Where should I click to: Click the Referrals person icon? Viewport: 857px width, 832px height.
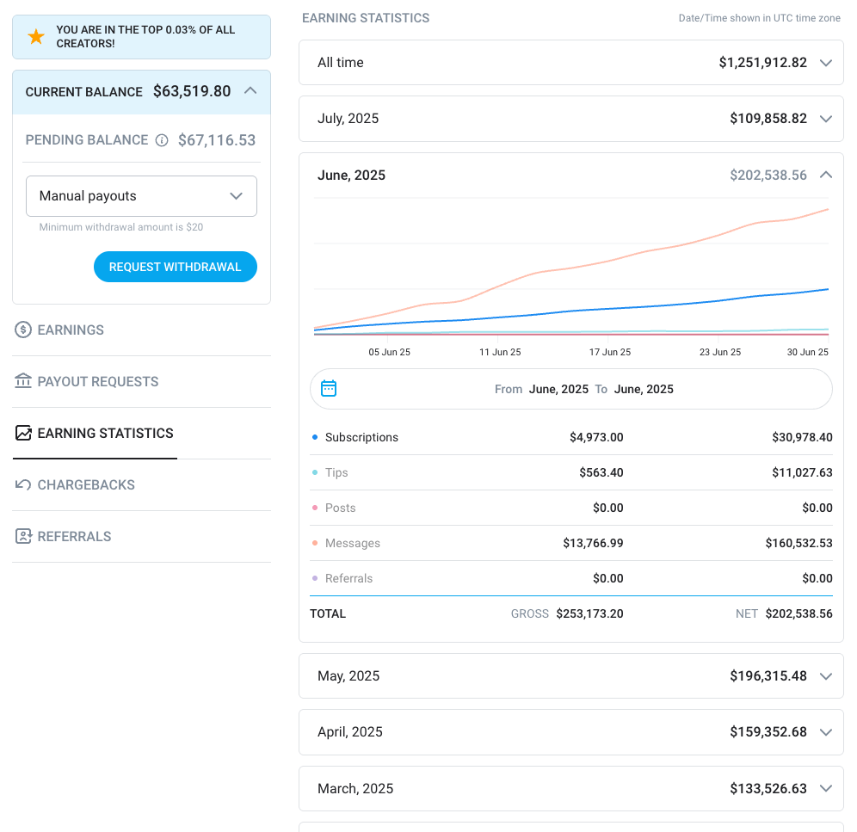coord(23,536)
